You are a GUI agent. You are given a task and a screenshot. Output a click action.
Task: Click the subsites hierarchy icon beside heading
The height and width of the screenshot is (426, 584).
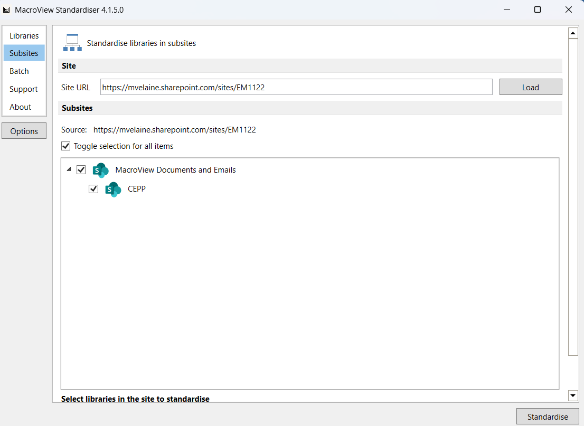(72, 42)
